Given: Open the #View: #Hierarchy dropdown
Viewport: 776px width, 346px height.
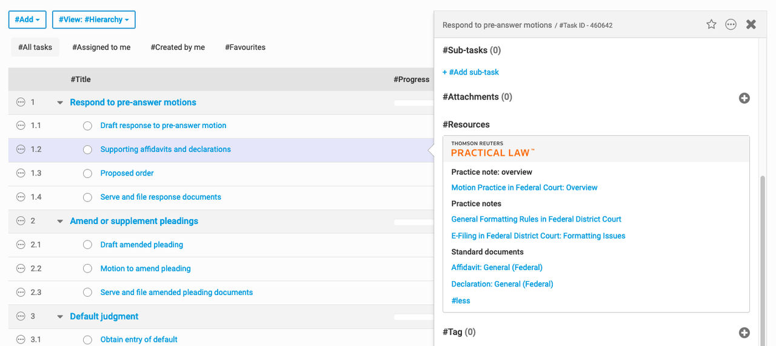Looking at the screenshot, I should coord(93,19).
